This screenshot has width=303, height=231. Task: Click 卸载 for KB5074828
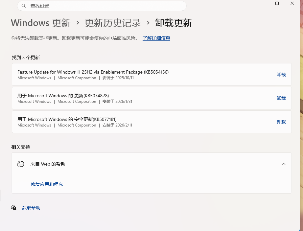pyautogui.click(x=281, y=98)
